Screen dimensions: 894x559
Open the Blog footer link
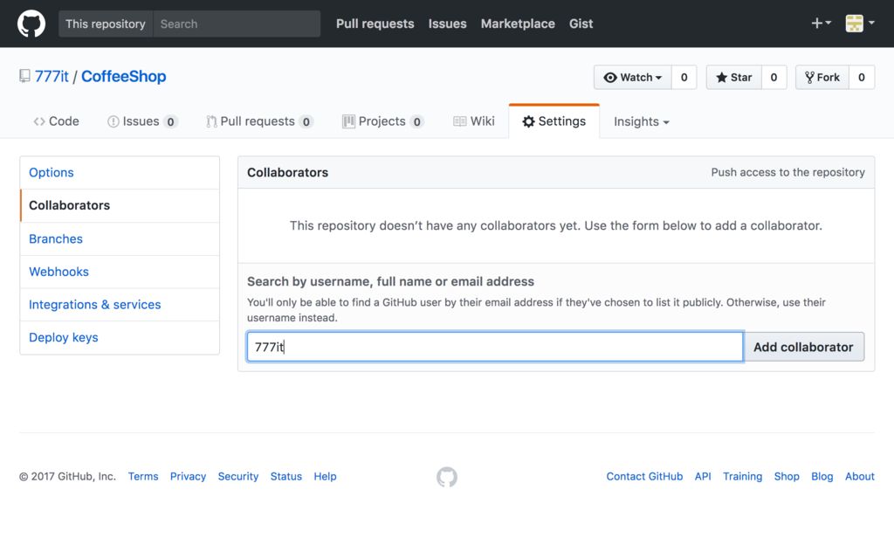click(x=822, y=476)
